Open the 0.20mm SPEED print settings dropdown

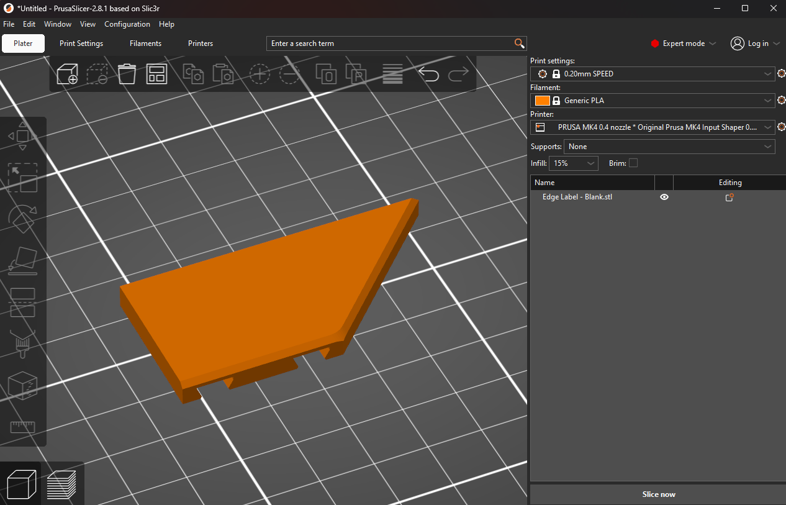[653, 74]
